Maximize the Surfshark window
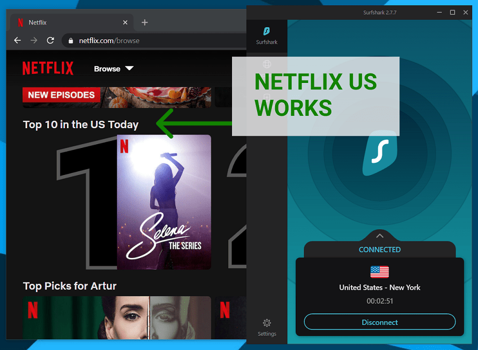478x350 pixels. pyautogui.click(x=453, y=12)
